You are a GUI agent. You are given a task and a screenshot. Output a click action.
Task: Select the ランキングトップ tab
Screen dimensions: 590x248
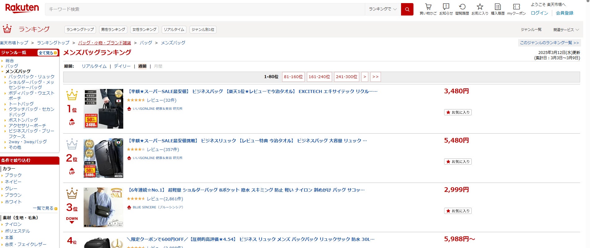pyautogui.click(x=80, y=30)
